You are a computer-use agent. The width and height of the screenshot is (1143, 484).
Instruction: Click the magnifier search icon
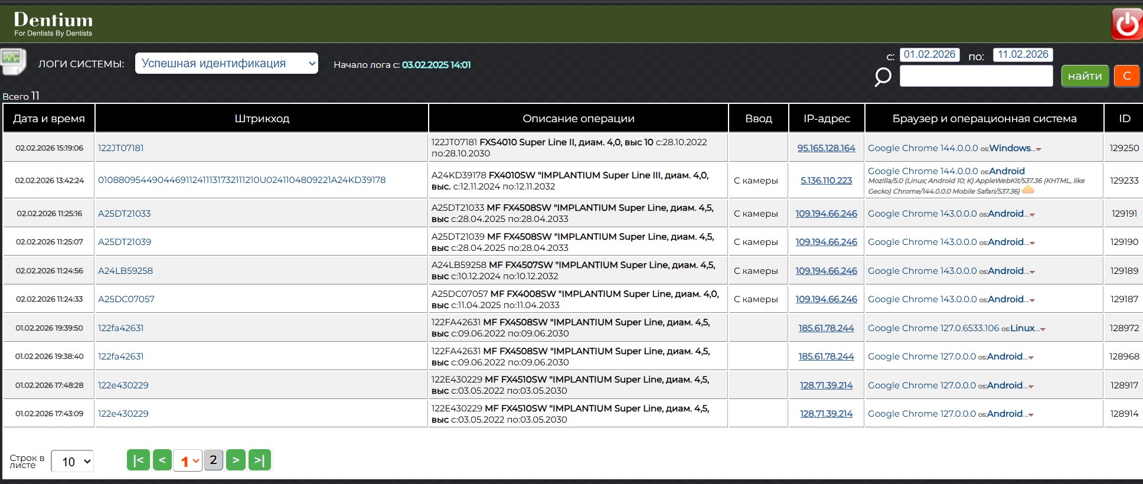pyautogui.click(x=883, y=77)
